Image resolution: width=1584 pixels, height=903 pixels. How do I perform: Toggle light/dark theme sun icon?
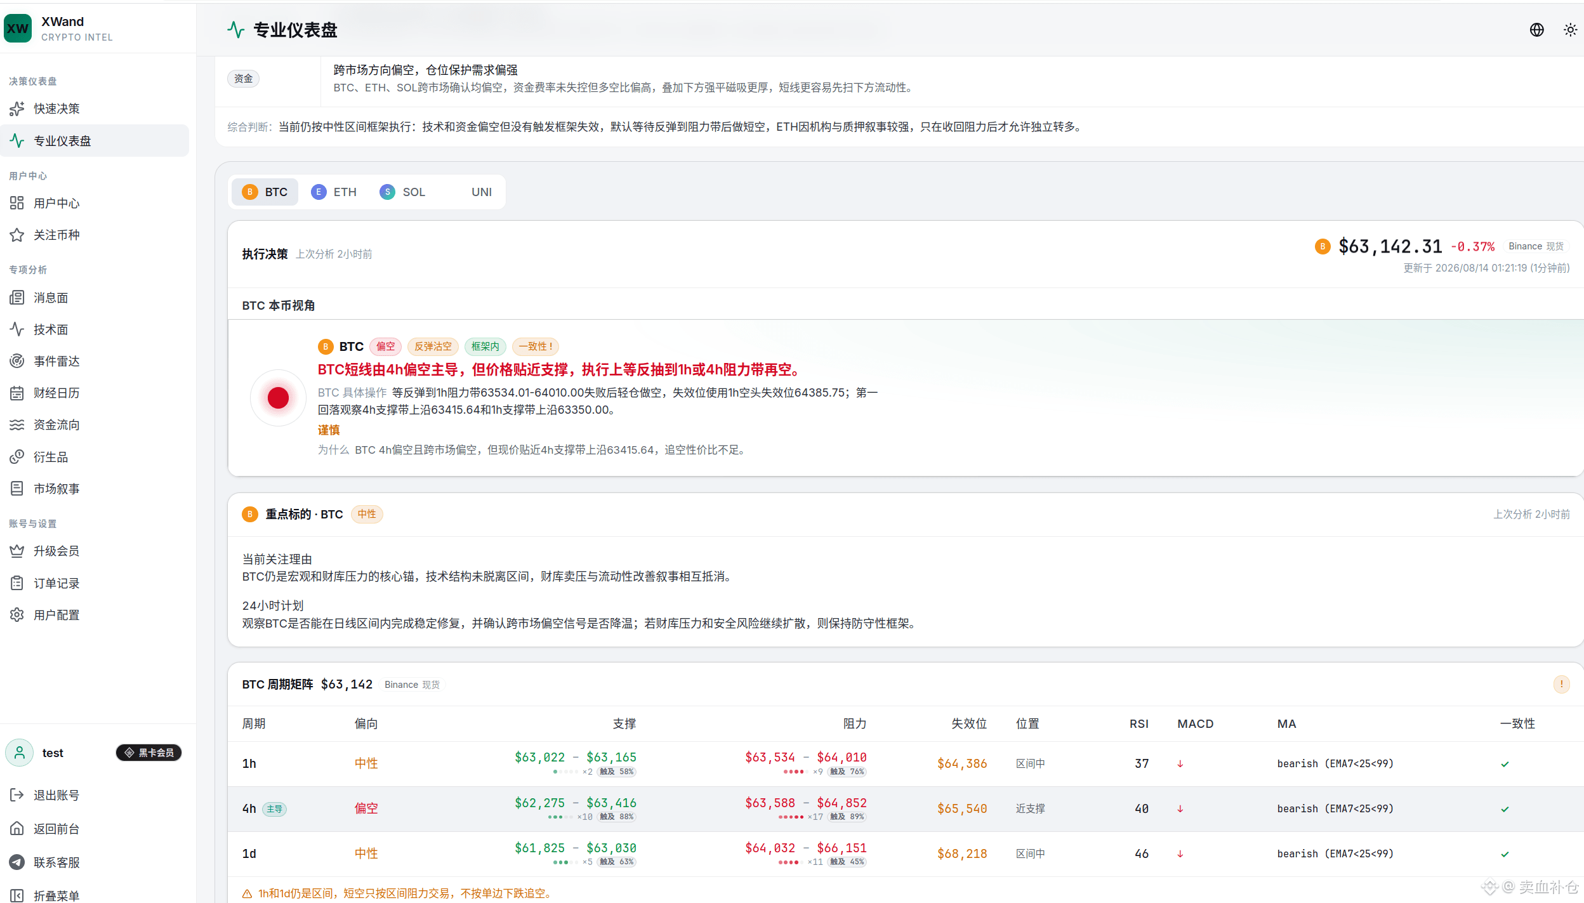pyautogui.click(x=1570, y=30)
